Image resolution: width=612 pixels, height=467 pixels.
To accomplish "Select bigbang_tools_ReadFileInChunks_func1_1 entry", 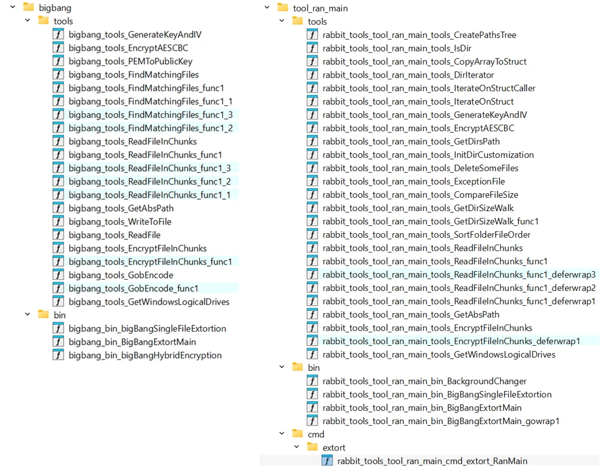I will (x=150, y=195).
